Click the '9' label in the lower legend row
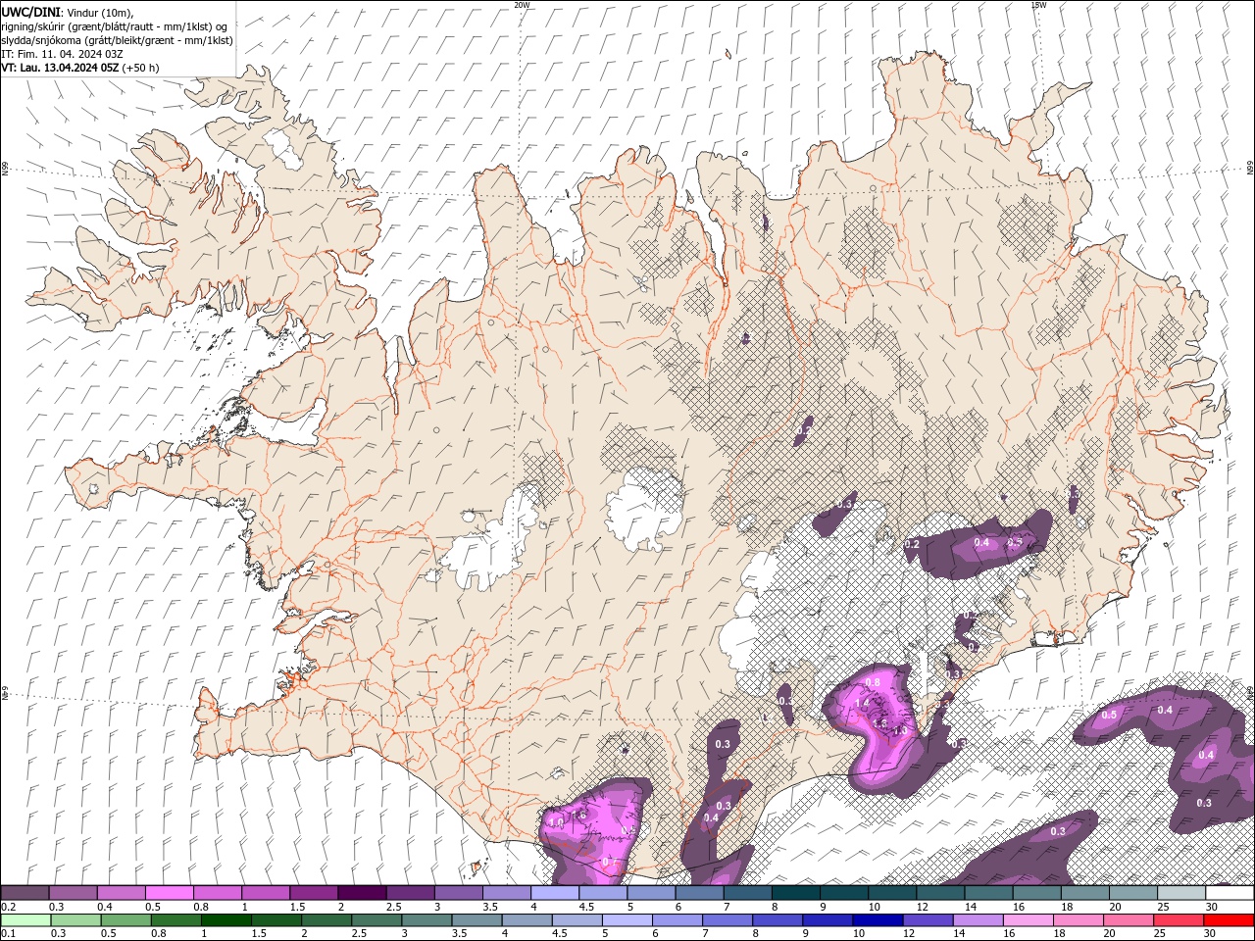This screenshot has height=941, width=1255. click(804, 934)
